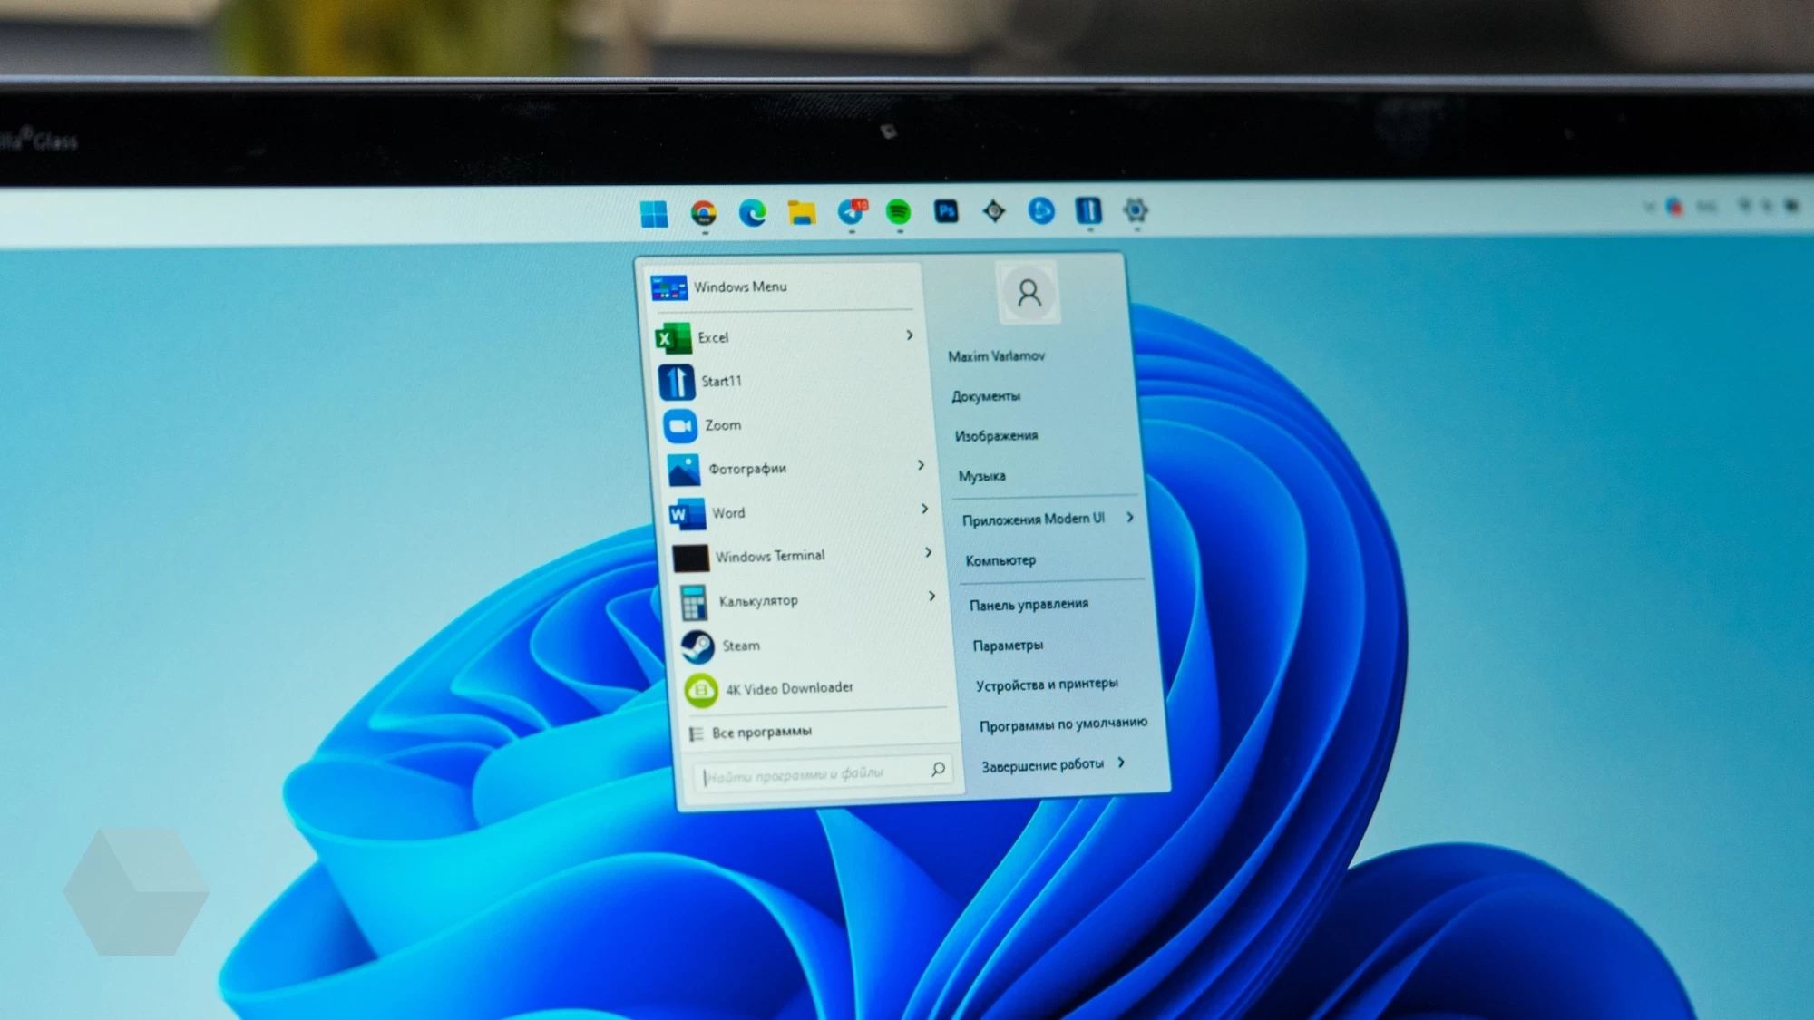Open Документы from the right column

tap(986, 396)
